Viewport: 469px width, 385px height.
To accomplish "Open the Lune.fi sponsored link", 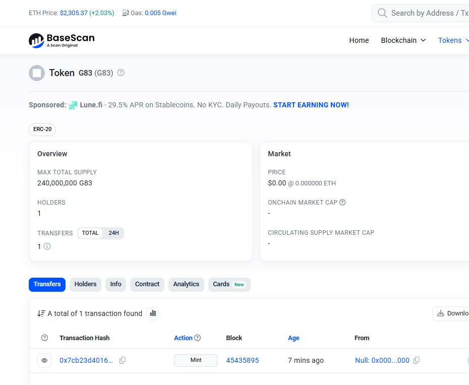I will point(91,105).
